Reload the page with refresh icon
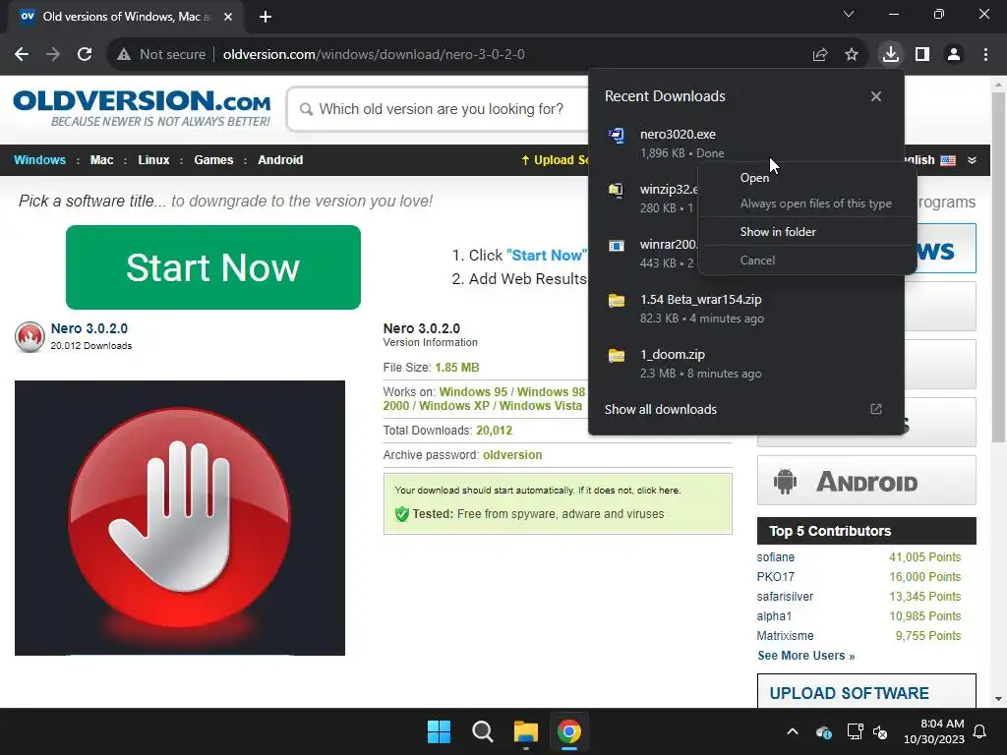 coord(85,55)
